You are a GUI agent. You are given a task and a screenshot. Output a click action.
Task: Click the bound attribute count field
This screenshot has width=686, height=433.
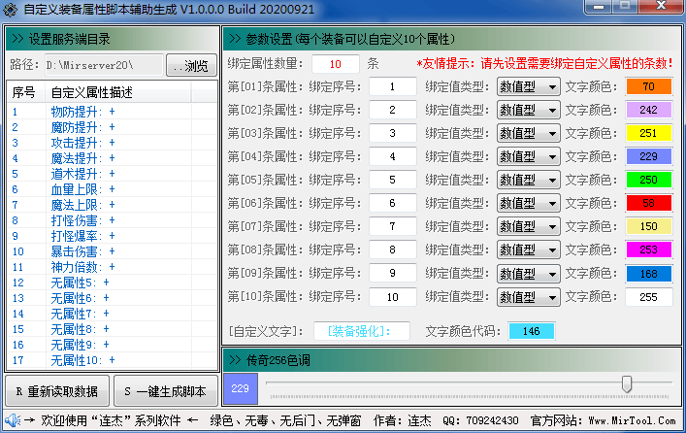(x=336, y=63)
